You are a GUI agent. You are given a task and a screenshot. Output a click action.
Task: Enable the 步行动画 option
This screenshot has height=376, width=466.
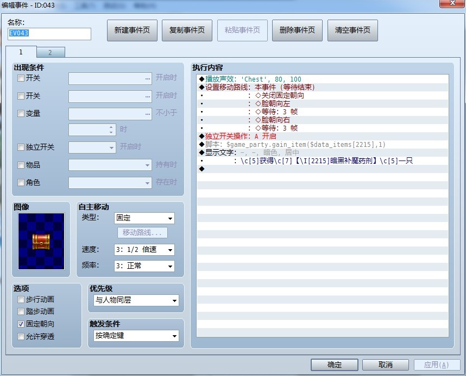20,300
